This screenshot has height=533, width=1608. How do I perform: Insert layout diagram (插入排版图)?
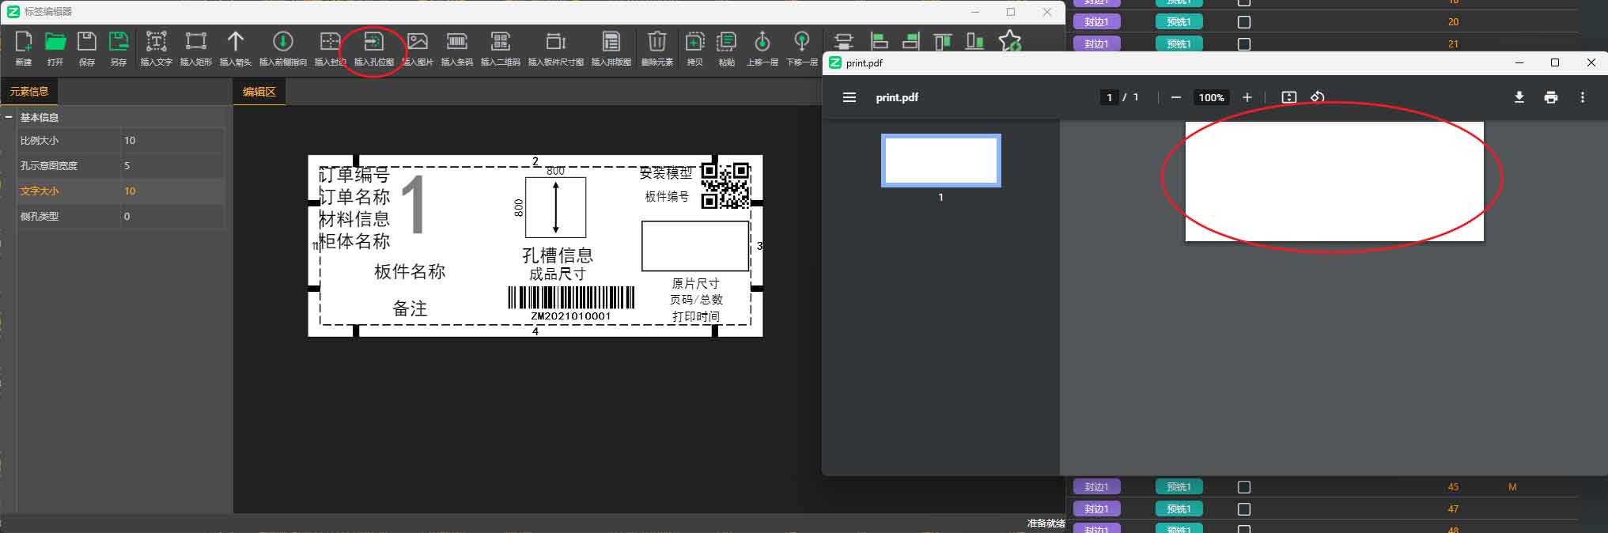[611, 47]
